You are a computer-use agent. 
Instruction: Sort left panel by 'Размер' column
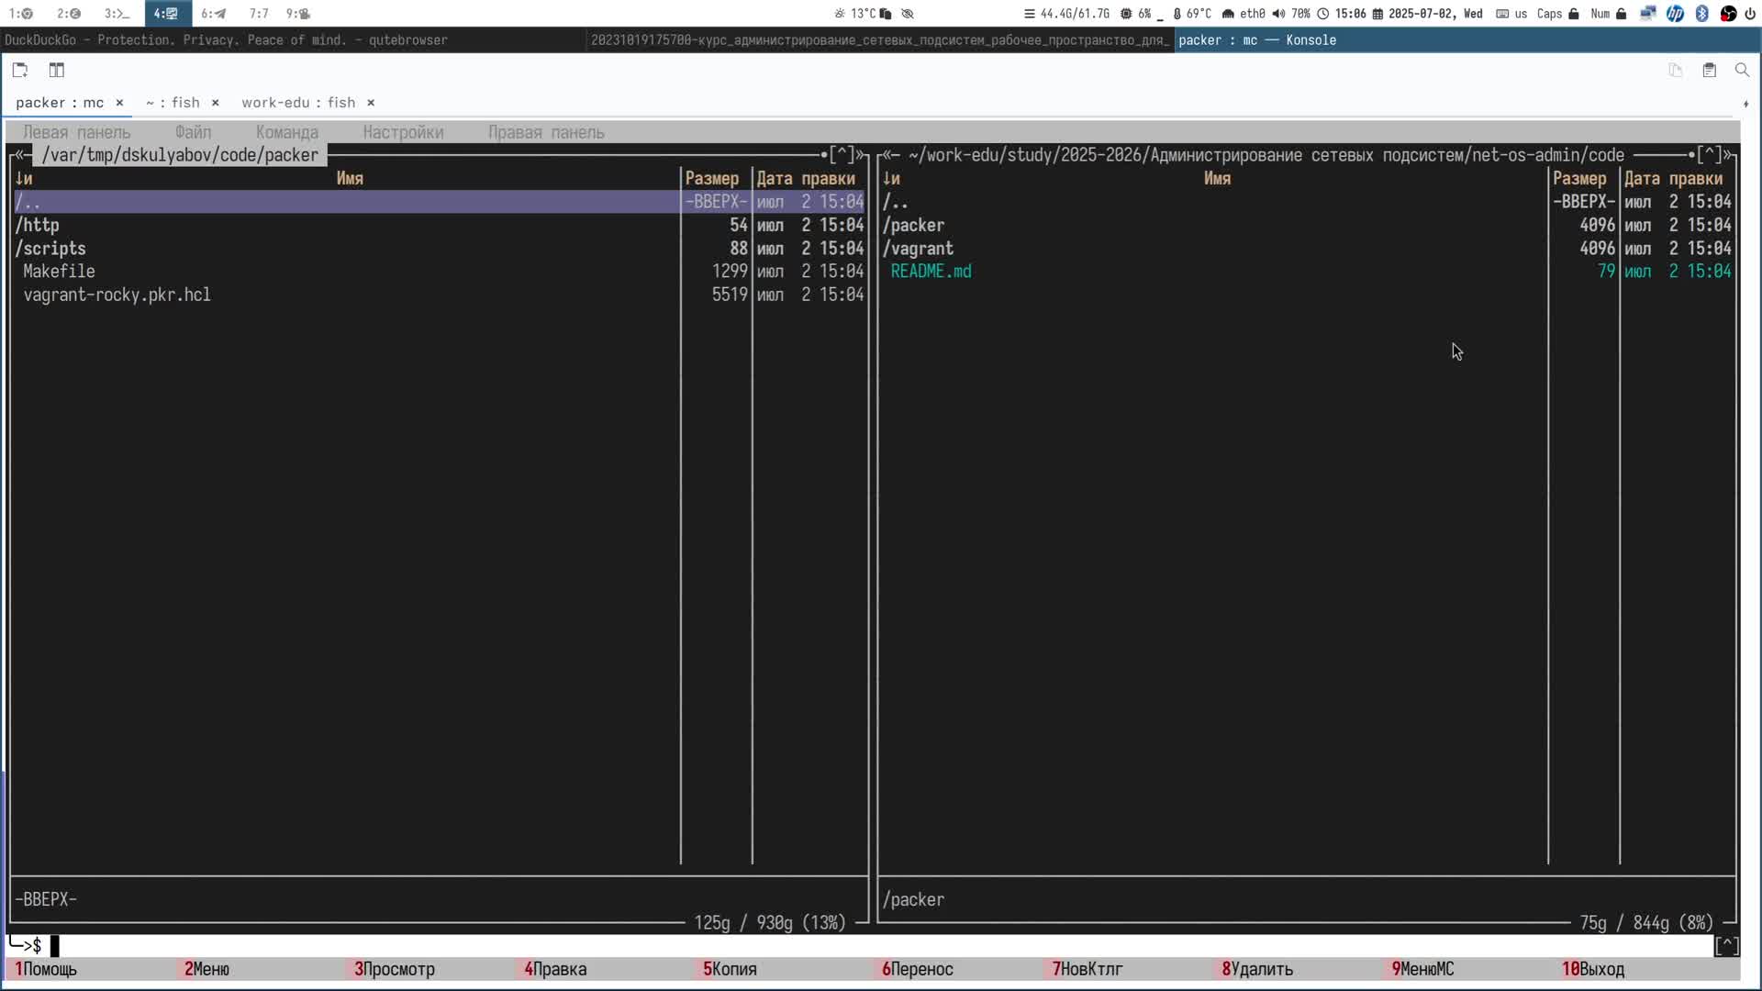point(712,179)
